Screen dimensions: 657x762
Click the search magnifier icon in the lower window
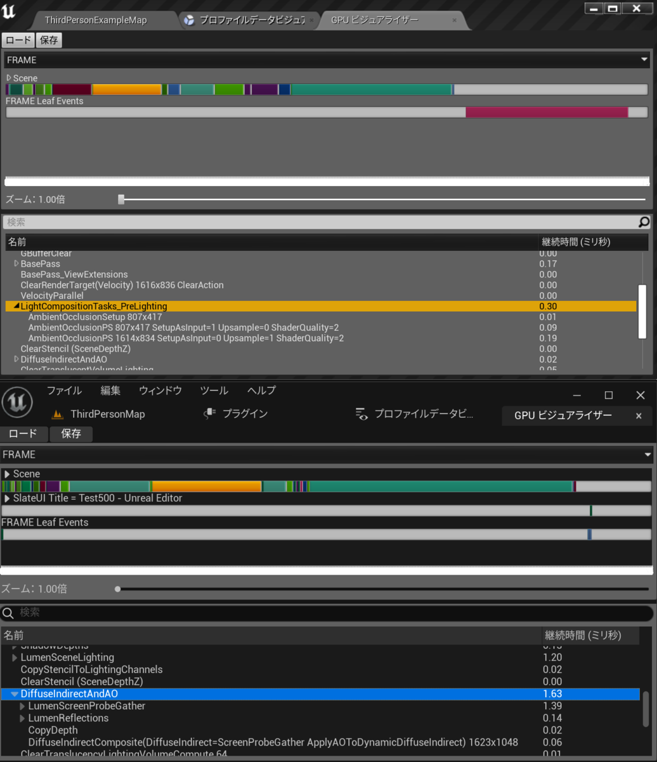tap(8, 613)
